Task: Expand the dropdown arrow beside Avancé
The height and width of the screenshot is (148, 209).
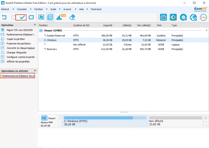Action: coord(76,9)
